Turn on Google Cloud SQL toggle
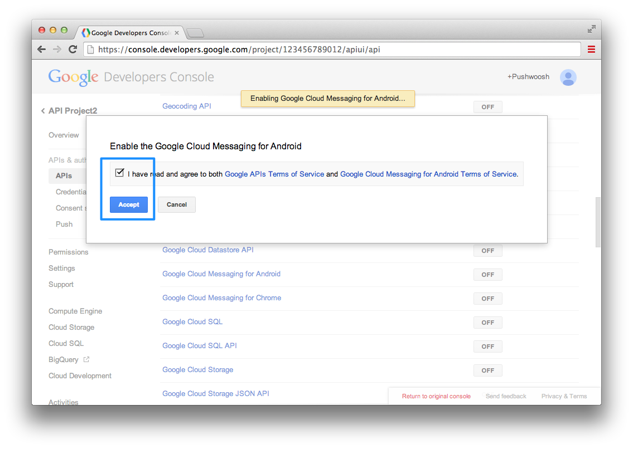Image resolution: width=633 pixels, height=449 pixels. click(487, 323)
